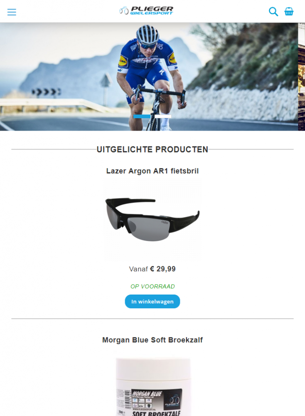Click the Morgan Blue jar product image

click(x=153, y=386)
